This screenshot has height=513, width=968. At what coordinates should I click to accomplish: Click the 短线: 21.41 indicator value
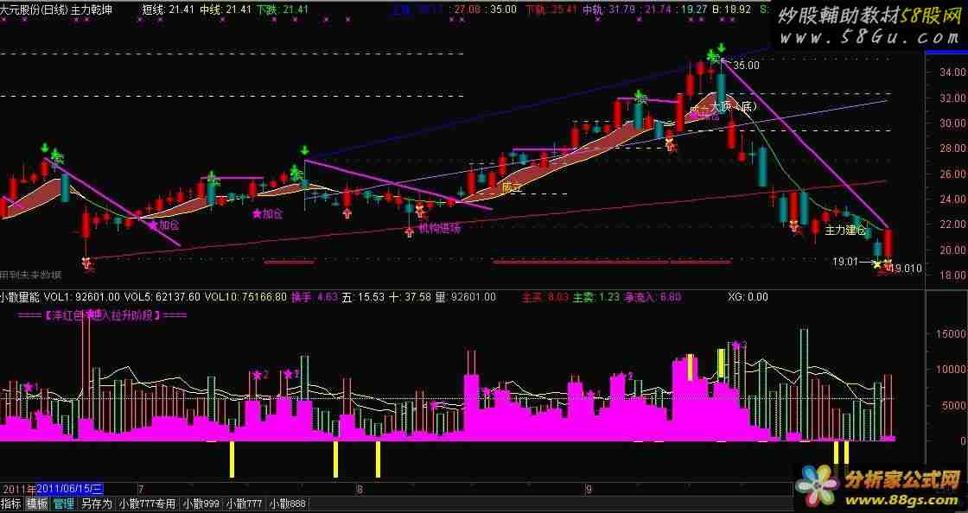tap(169, 9)
